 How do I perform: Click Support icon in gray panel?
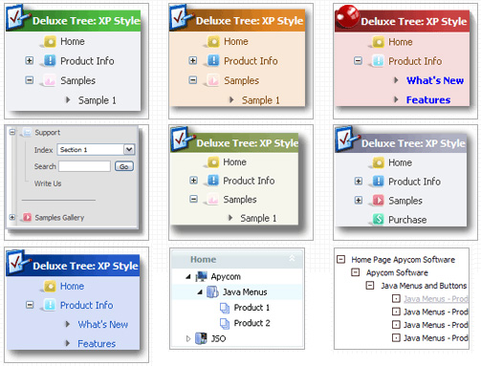(x=28, y=132)
